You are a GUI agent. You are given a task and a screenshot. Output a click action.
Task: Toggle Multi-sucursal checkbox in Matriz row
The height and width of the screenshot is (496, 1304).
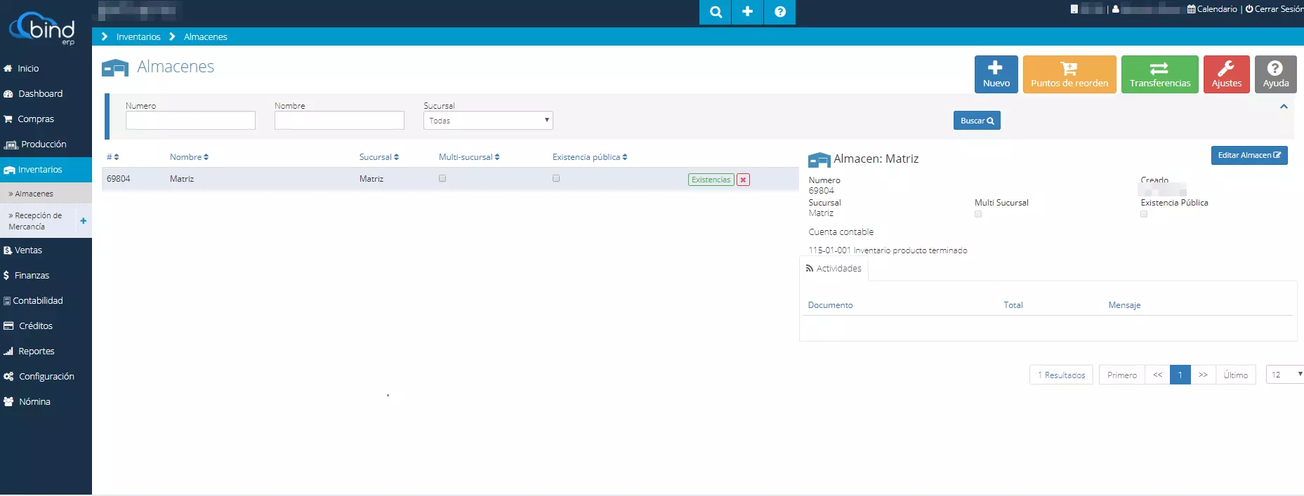pyautogui.click(x=442, y=179)
